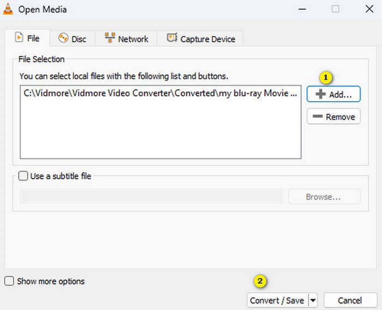Toggle the Show more options checkbox
Screen dimensions: 382x310
pyautogui.click(x=9, y=282)
